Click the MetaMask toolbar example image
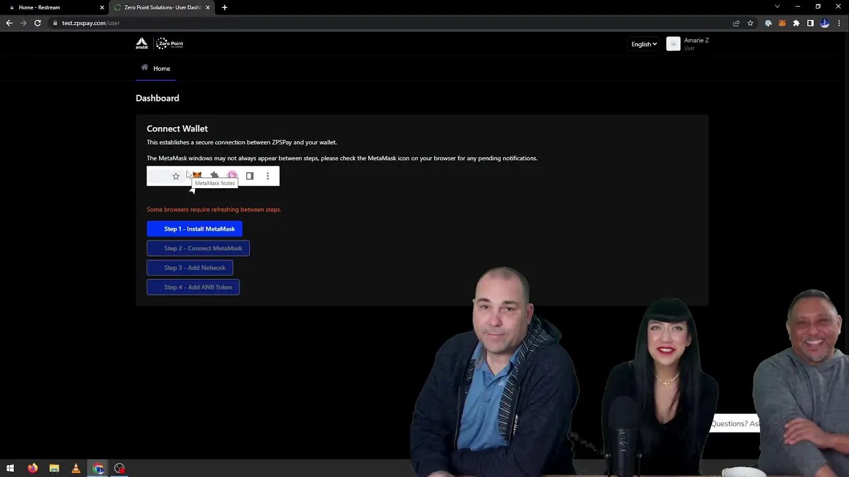Viewport: 849px width, 477px height. (213, 176)
